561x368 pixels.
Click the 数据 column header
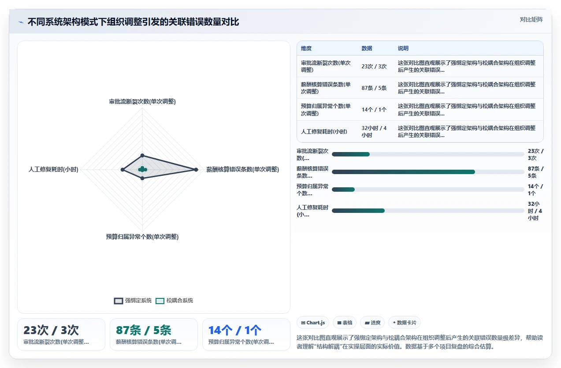pos(367,48)
